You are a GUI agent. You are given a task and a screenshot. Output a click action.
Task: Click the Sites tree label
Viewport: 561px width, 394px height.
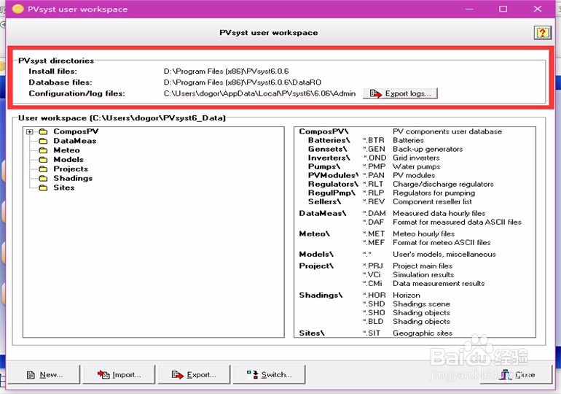click(x=63, y=188)
